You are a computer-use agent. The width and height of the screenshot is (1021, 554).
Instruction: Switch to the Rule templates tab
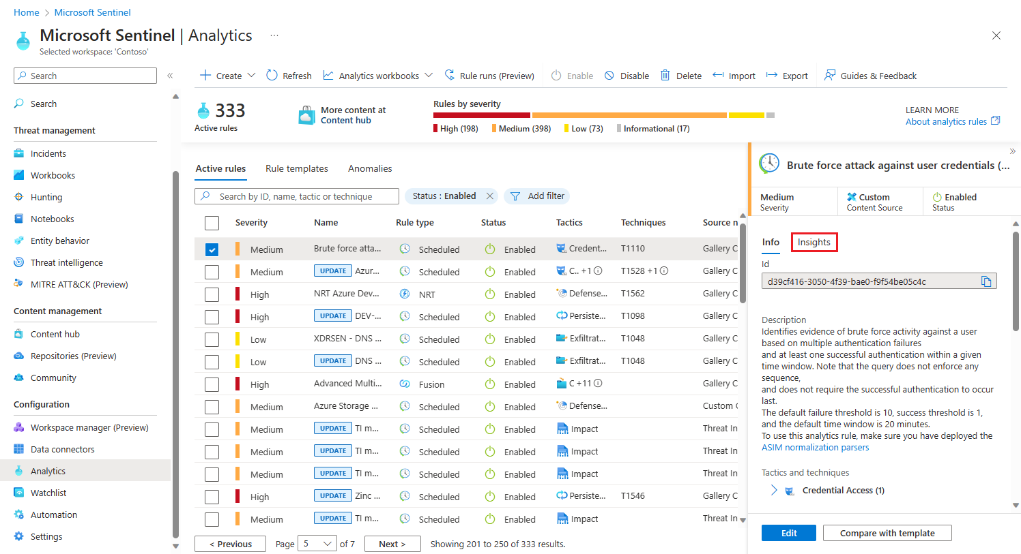tap(296, 168)
